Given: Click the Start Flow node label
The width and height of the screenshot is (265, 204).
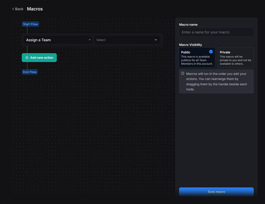Looking at the screenshot, I should (x=30, y=24).
